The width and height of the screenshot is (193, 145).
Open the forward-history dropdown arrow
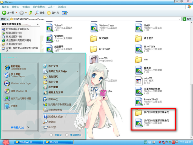(26, 13)
